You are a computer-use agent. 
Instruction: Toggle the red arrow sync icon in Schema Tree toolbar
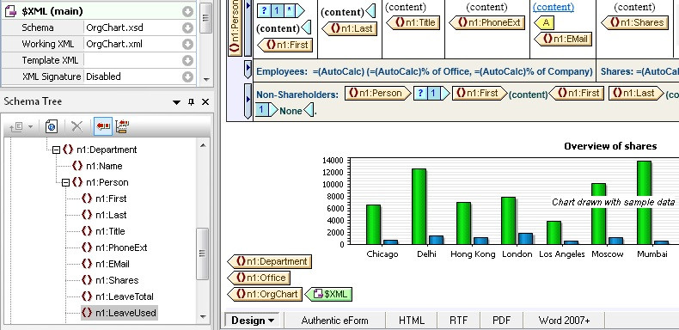click(103, 126)
